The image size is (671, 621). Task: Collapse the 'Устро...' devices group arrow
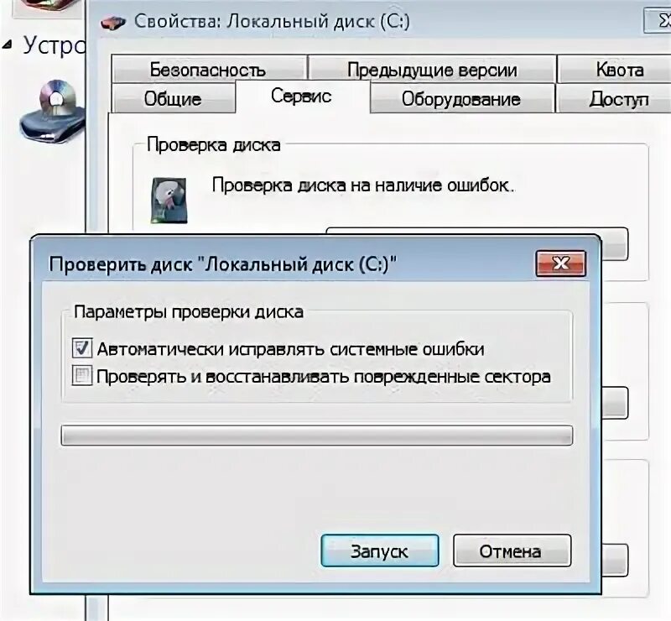pyautogui.click(x=7, y=44)
